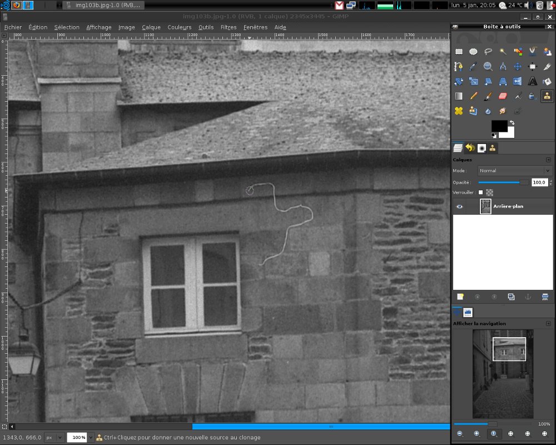Image resolution: width=556 pixels, height=445 pixels.
Task: Open the Calques panel configuration menu
Action: point(548,160)
